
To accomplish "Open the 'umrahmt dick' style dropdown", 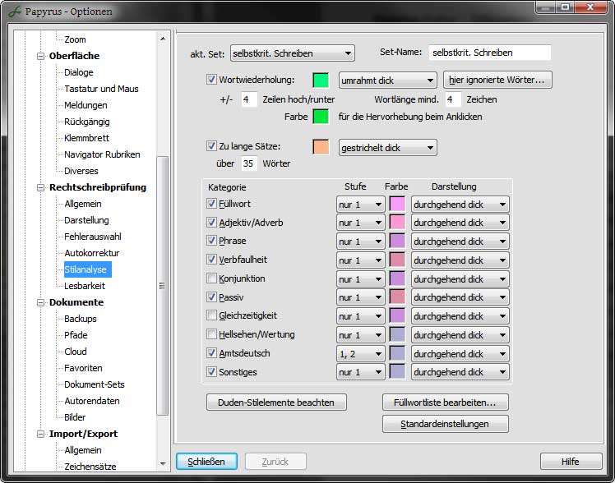I will tap(388, 80).
